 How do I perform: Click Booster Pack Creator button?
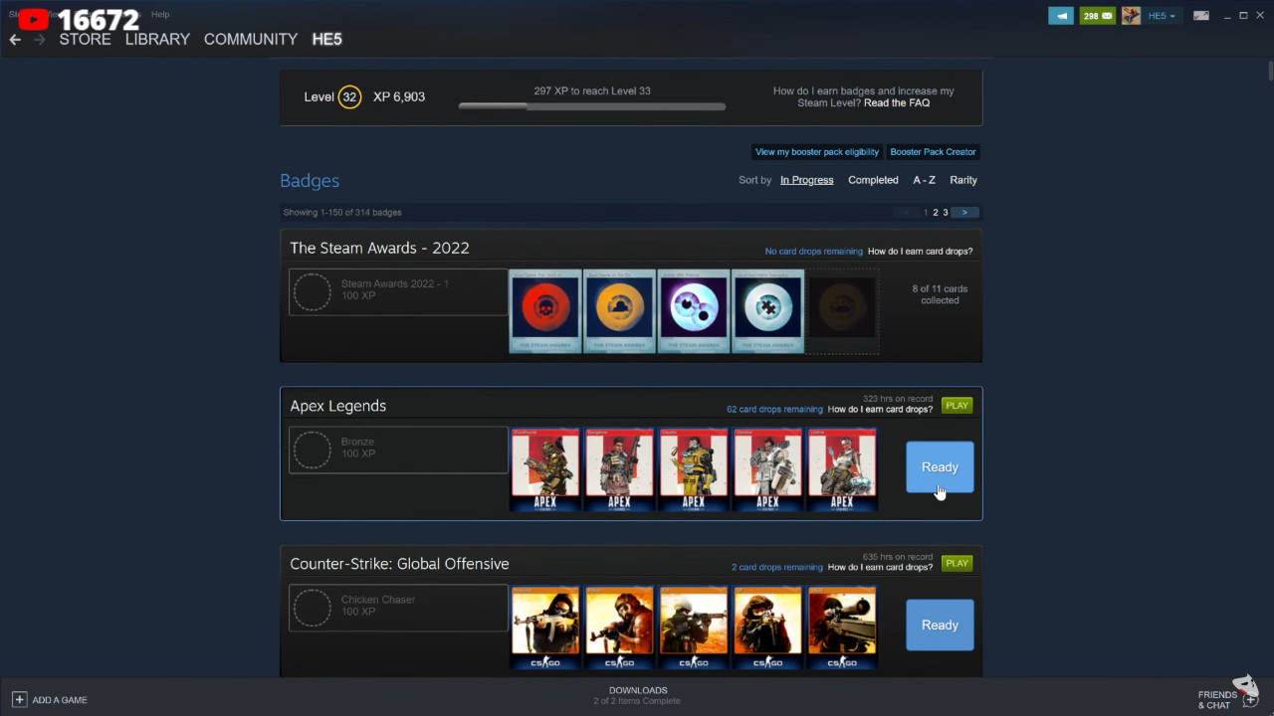(x=933, y=152)
